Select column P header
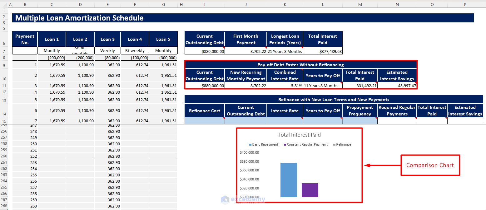This screenshot has width=486, height=210. point(465,4)
